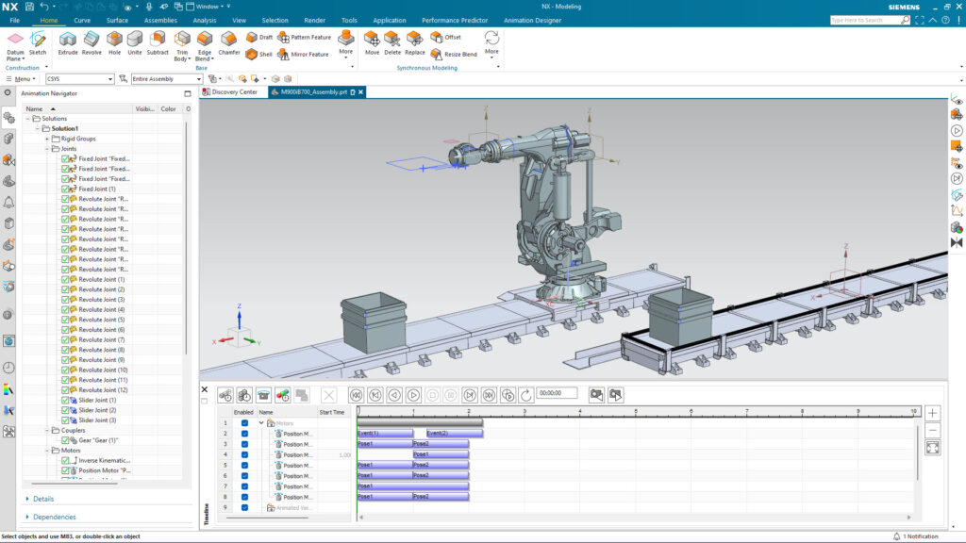This screenshot has height=543, width=966.
Task: Expand the Rigid Groups tree node
Action: pyautogui.click(x=47, y=139)
